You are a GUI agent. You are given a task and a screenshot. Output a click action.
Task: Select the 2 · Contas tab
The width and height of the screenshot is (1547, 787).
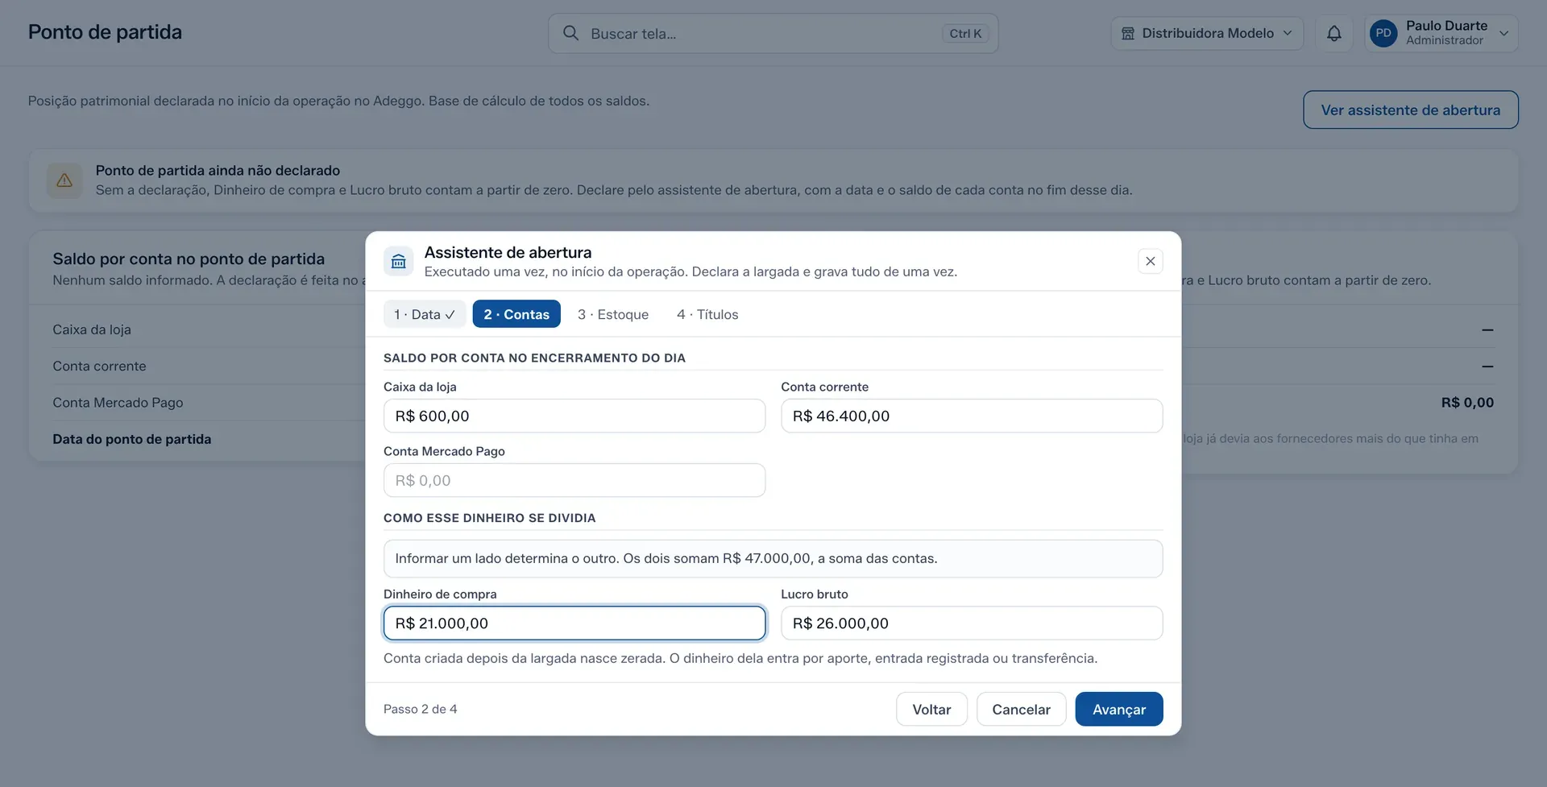516,314
